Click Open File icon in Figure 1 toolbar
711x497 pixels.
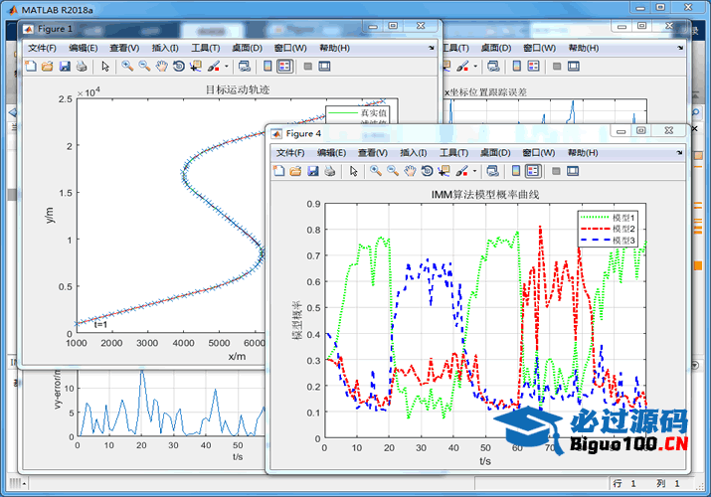[47, 67]
